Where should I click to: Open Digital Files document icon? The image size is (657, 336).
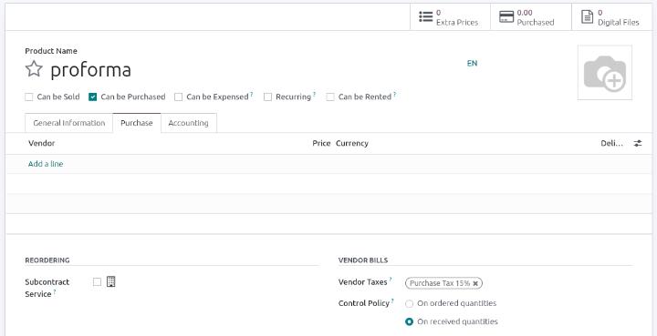coord(588,17)
